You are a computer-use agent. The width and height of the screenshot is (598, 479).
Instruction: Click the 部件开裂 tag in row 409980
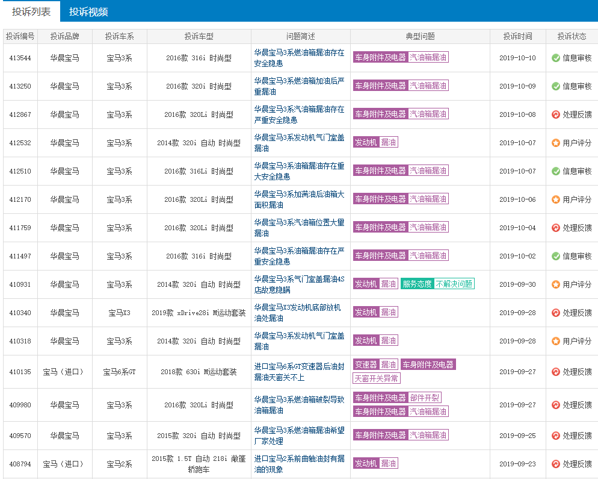click(x=425, y=398)
